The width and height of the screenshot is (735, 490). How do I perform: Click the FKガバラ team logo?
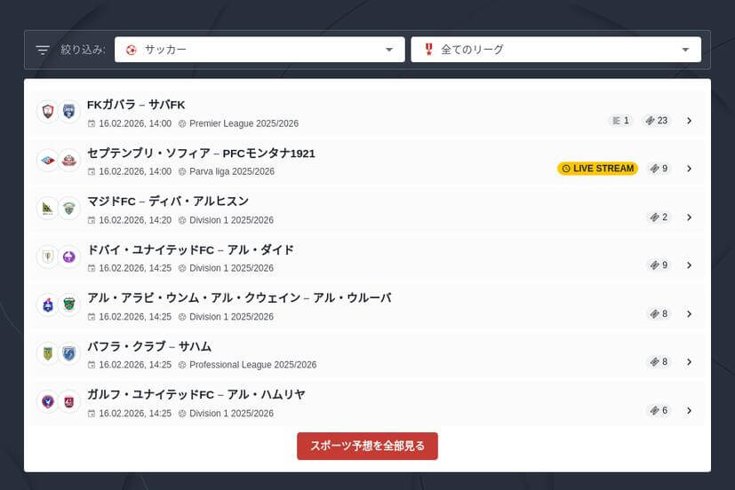(x=47, y=112)
